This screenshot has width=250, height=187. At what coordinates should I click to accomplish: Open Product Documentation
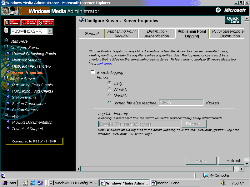(x=32, y=122)
